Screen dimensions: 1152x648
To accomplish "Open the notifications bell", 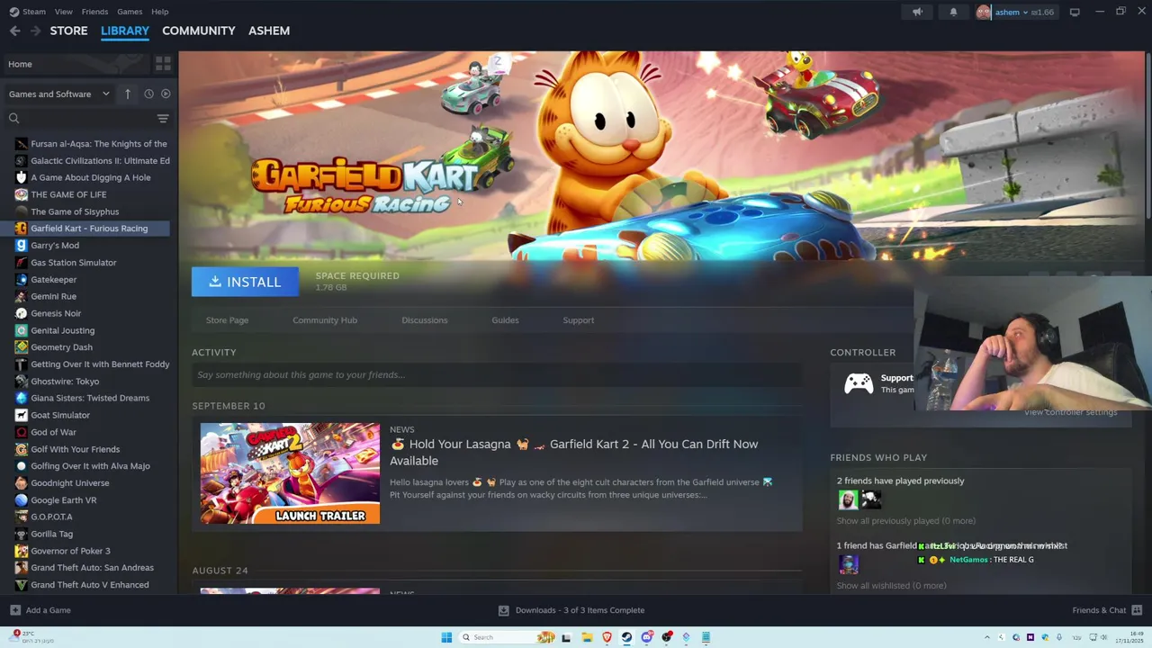I will [x=953, y=12].
